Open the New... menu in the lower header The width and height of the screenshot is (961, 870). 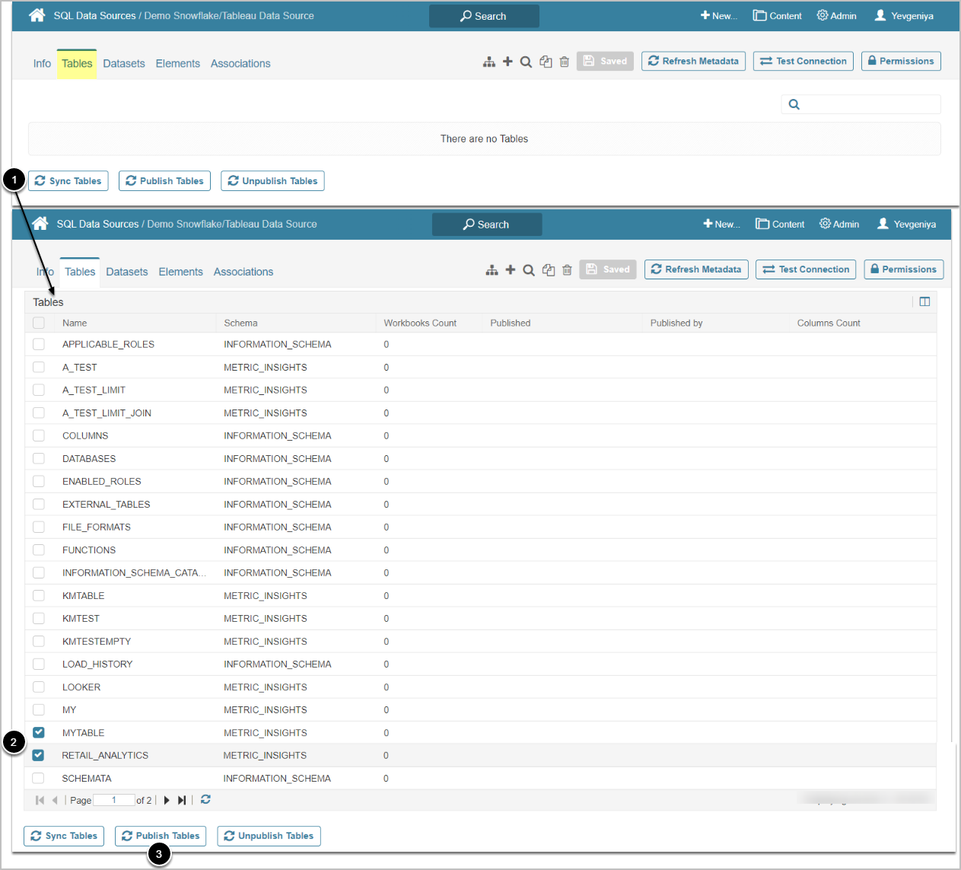[x=721, y=224]
